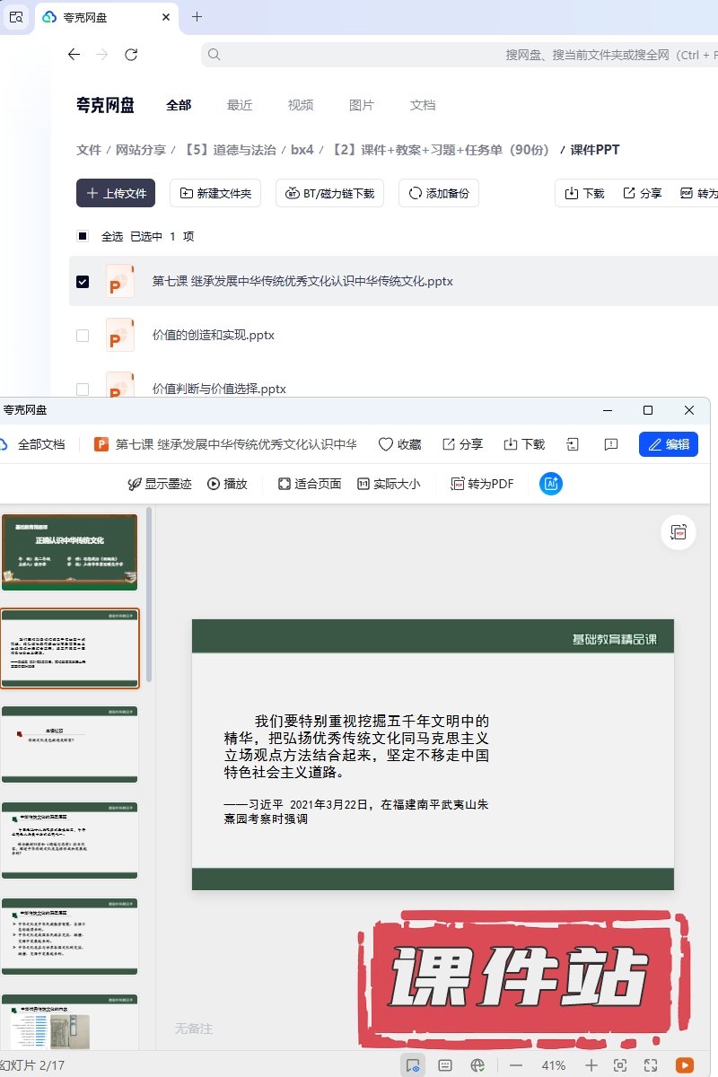Click zoom in plus icon
This screenshot has width=718, height=1077.
591,1065
